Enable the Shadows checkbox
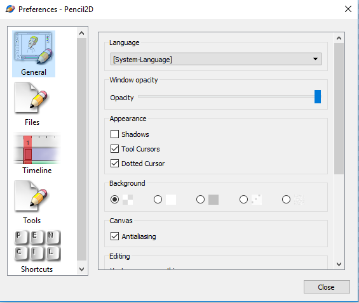Viewport: 359px width, 303px height. 114,134
